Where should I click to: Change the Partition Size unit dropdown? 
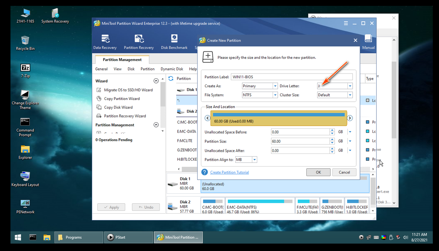(350, 141)
